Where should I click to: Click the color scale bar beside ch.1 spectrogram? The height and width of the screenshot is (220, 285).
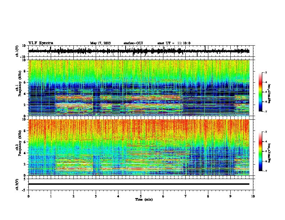click(261, 92)
